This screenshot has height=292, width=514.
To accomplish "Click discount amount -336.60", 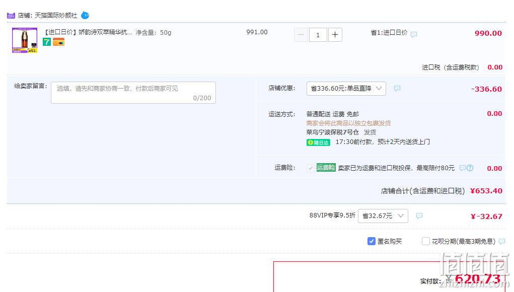I will (x=486, y=89).
